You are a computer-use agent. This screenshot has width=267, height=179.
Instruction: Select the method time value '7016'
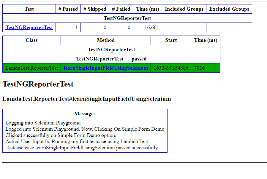(199, 68)
